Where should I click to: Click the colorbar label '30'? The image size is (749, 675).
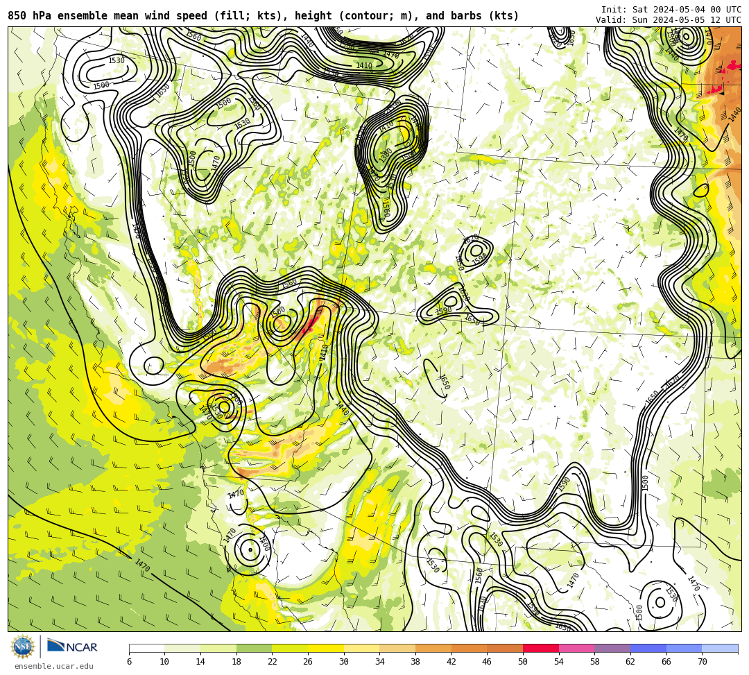pyautogui.click(x=344, y=662)
